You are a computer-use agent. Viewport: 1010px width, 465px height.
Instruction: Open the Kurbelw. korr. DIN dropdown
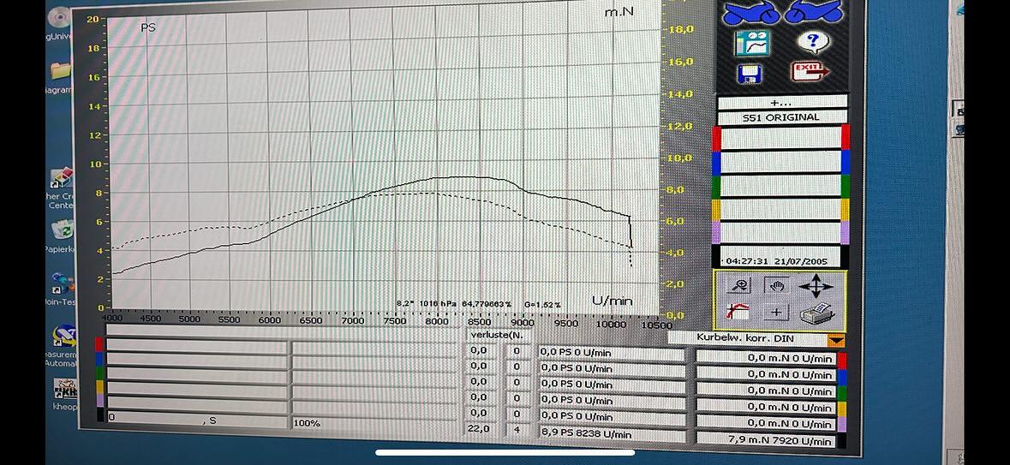point(836,340)
